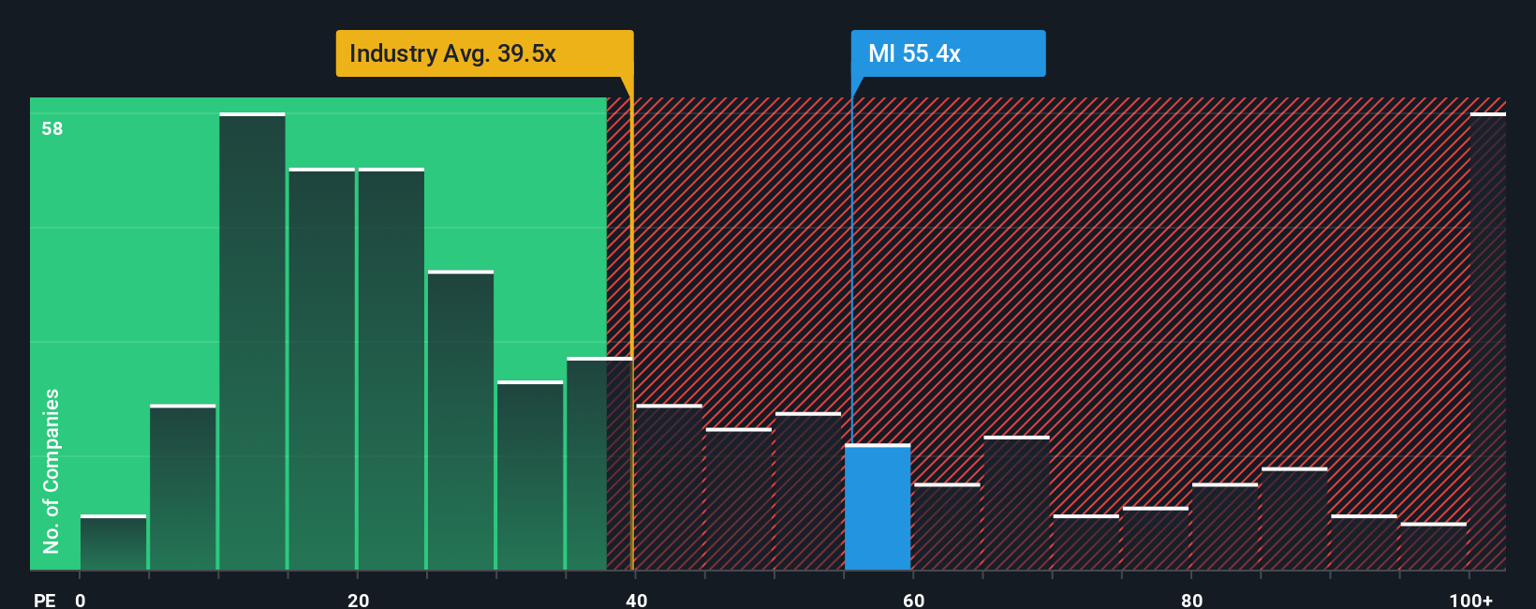Screen dimensions: 1536x609
Task: Select the bar at PE 25-30
Action: pos(461,420)
